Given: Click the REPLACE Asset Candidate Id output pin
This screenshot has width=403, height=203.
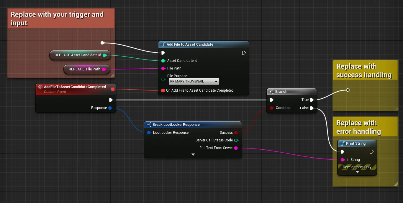Looking at the screenshot, I should point(104,55).
